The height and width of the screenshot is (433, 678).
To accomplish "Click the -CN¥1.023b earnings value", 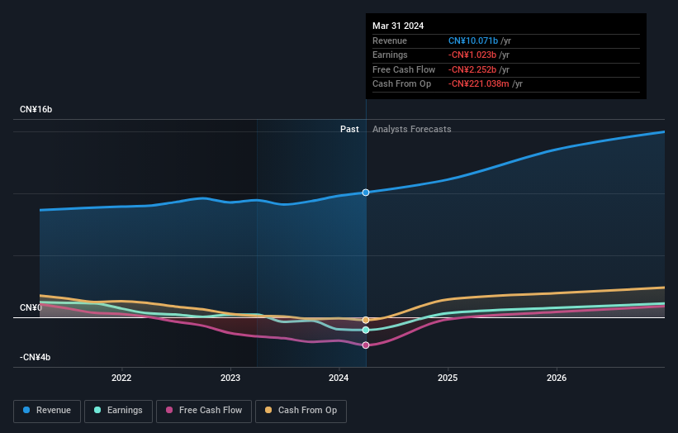I will coord(472,55).
